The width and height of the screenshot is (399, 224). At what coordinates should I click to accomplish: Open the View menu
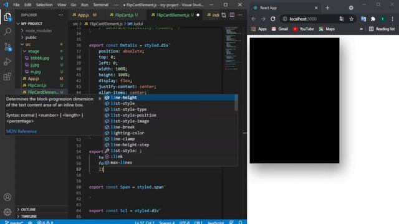click(62, 5)
